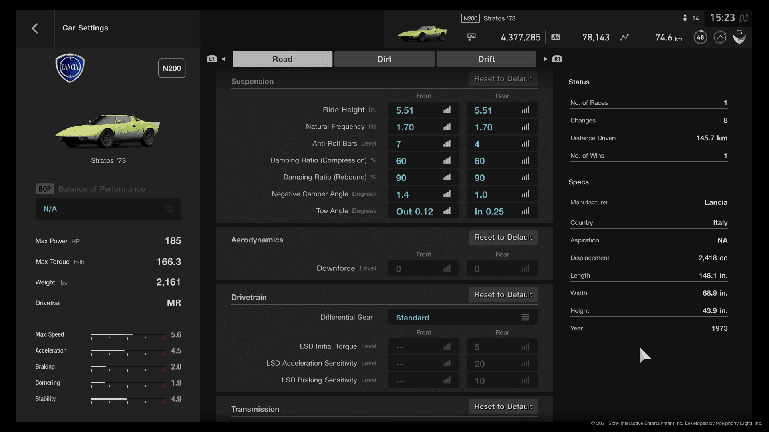This screenshot has width=769, height=432.
Task: Click the Lancia manufacturer badge
Action: click(70, 68)
